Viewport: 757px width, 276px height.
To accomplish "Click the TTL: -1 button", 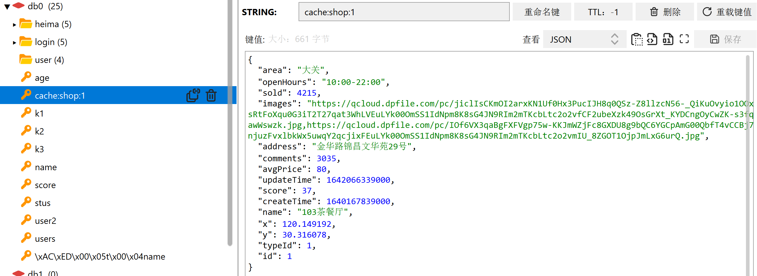I will 603,12.
